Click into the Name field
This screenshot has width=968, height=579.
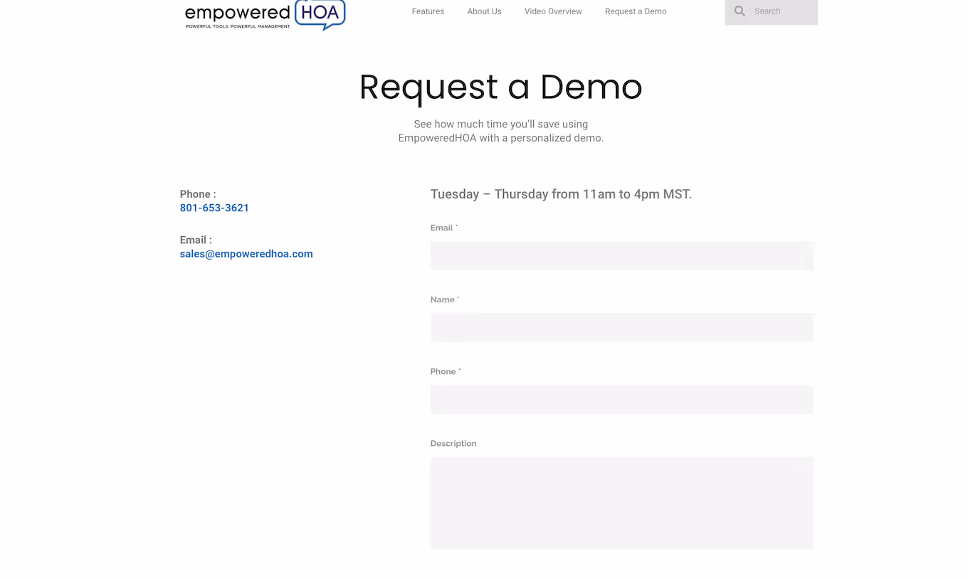[x=621, y=328]
